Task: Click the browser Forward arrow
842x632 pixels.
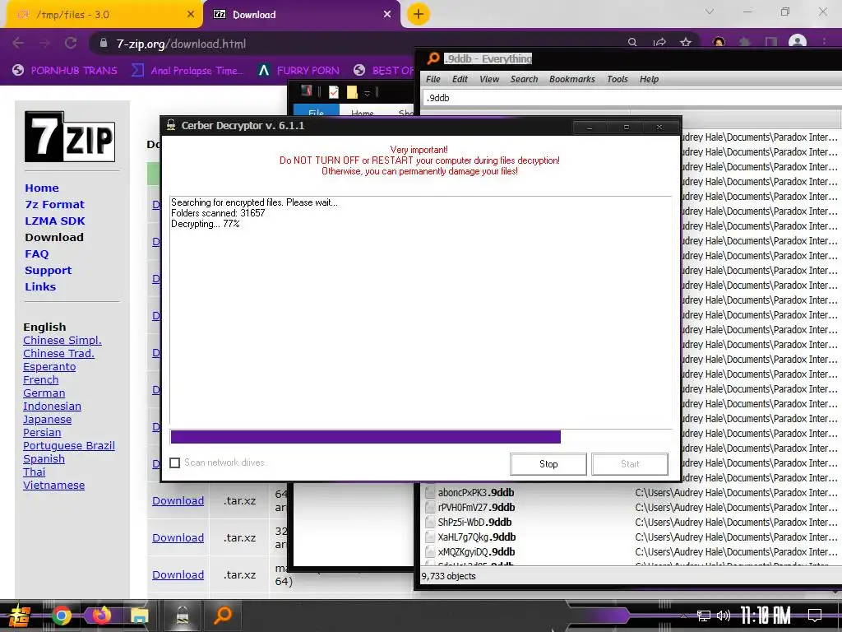Action: [44, 43]
